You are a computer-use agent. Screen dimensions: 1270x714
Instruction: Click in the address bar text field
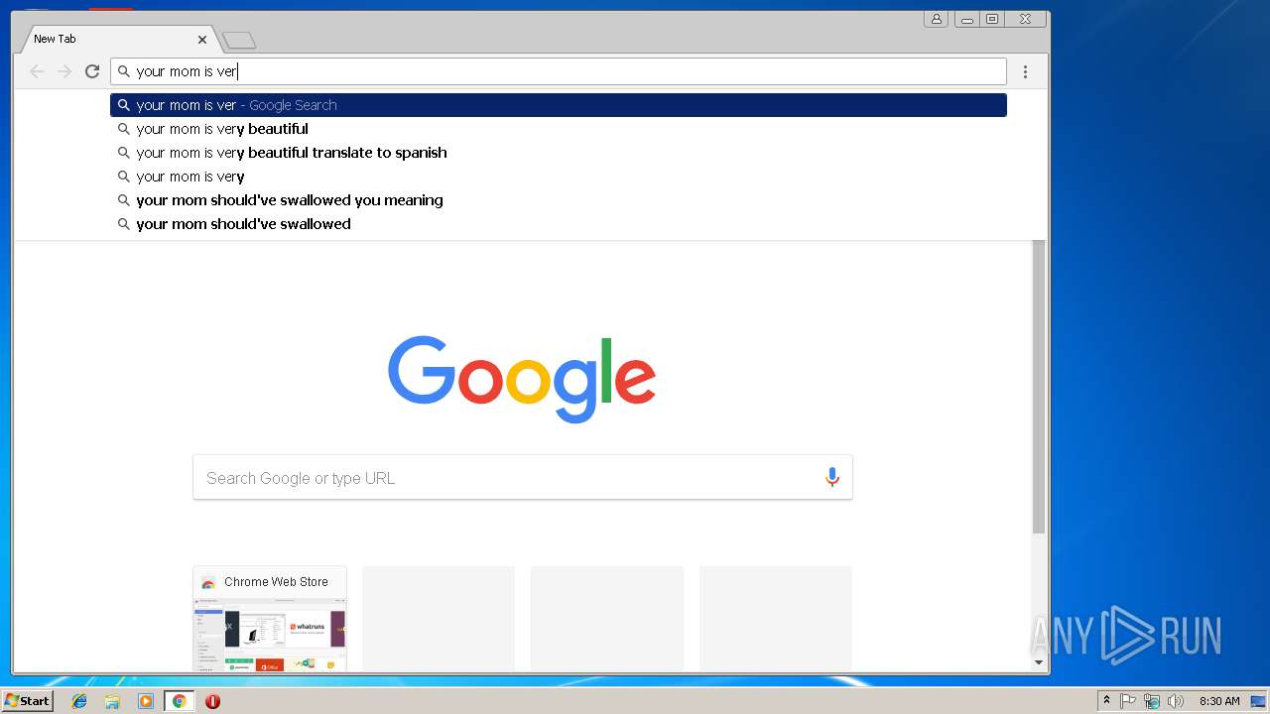pos(559,71)
